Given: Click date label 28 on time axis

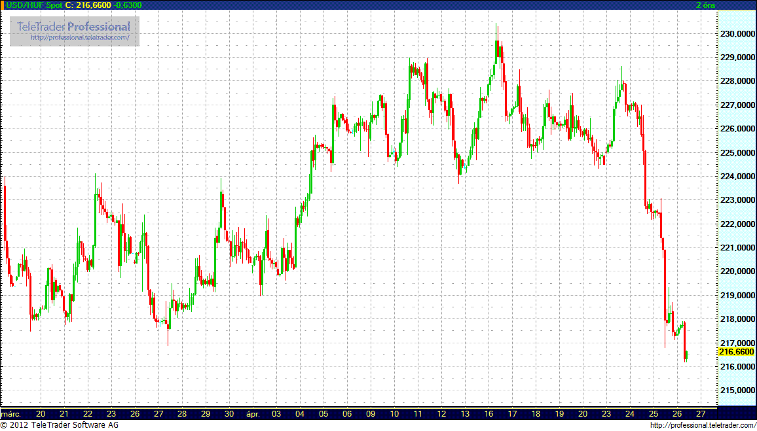Looking at the screenshot, I should (x=182, y=414).
